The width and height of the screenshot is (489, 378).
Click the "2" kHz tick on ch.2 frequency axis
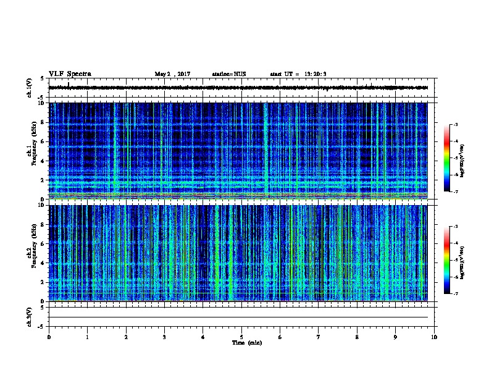coord(43,282)
